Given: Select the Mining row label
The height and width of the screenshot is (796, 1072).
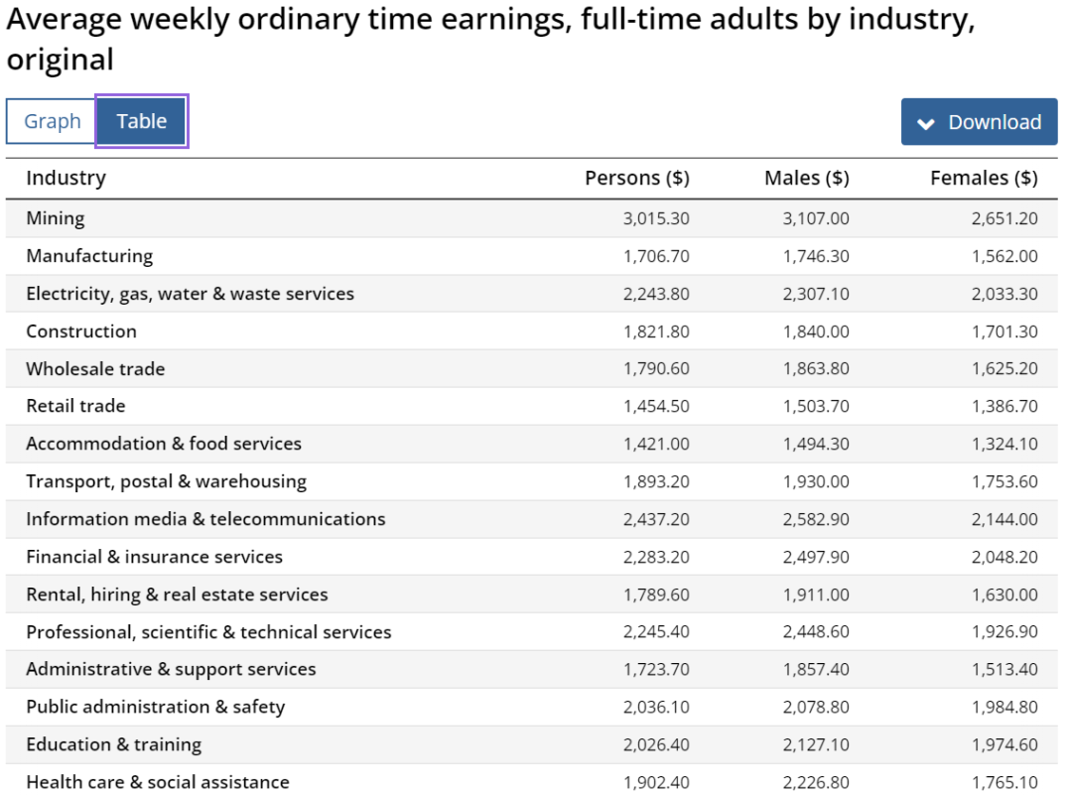Looking at the screenshot, I should [x=56, y=218].
